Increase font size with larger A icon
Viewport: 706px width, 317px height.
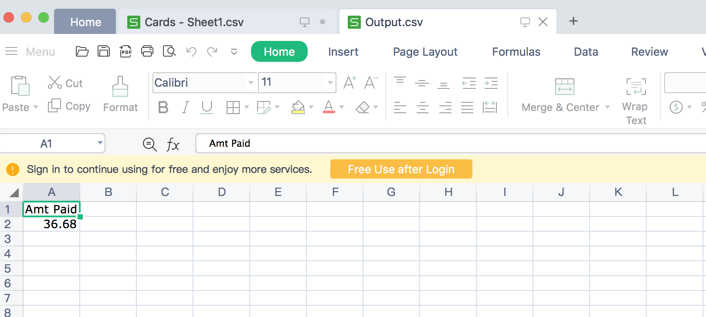point(350,83)
